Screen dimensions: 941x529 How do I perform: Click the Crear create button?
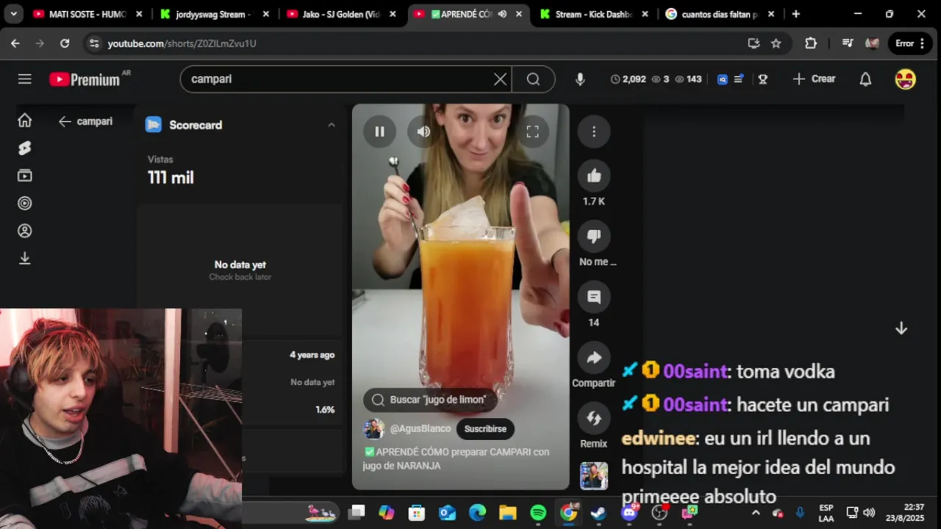tap(814, 79)
